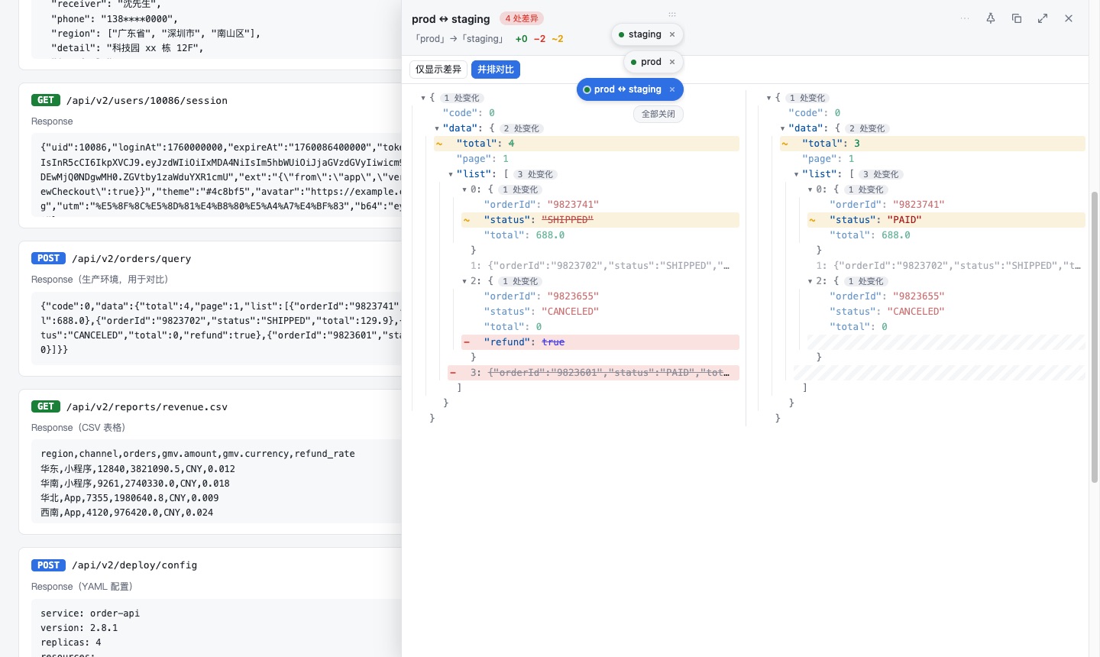The width and height of the screenshot is (1100, 657).
Task: Click the collapsed item 1 row in the right pane
Action: [946, 266]
